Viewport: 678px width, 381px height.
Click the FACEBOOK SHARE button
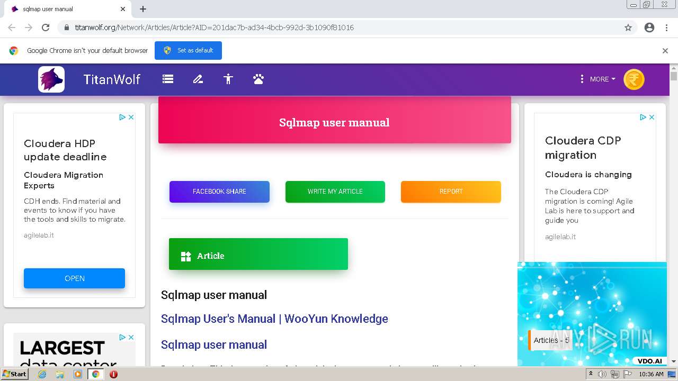219,192
